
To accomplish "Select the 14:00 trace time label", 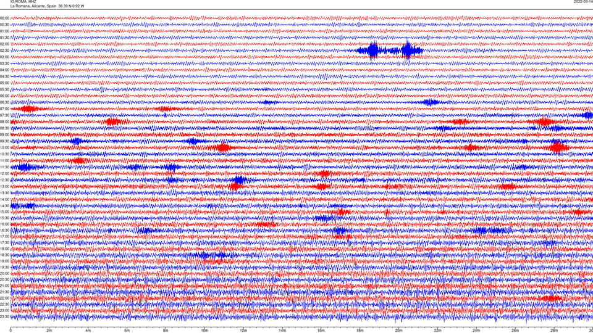I will point(4,199).
